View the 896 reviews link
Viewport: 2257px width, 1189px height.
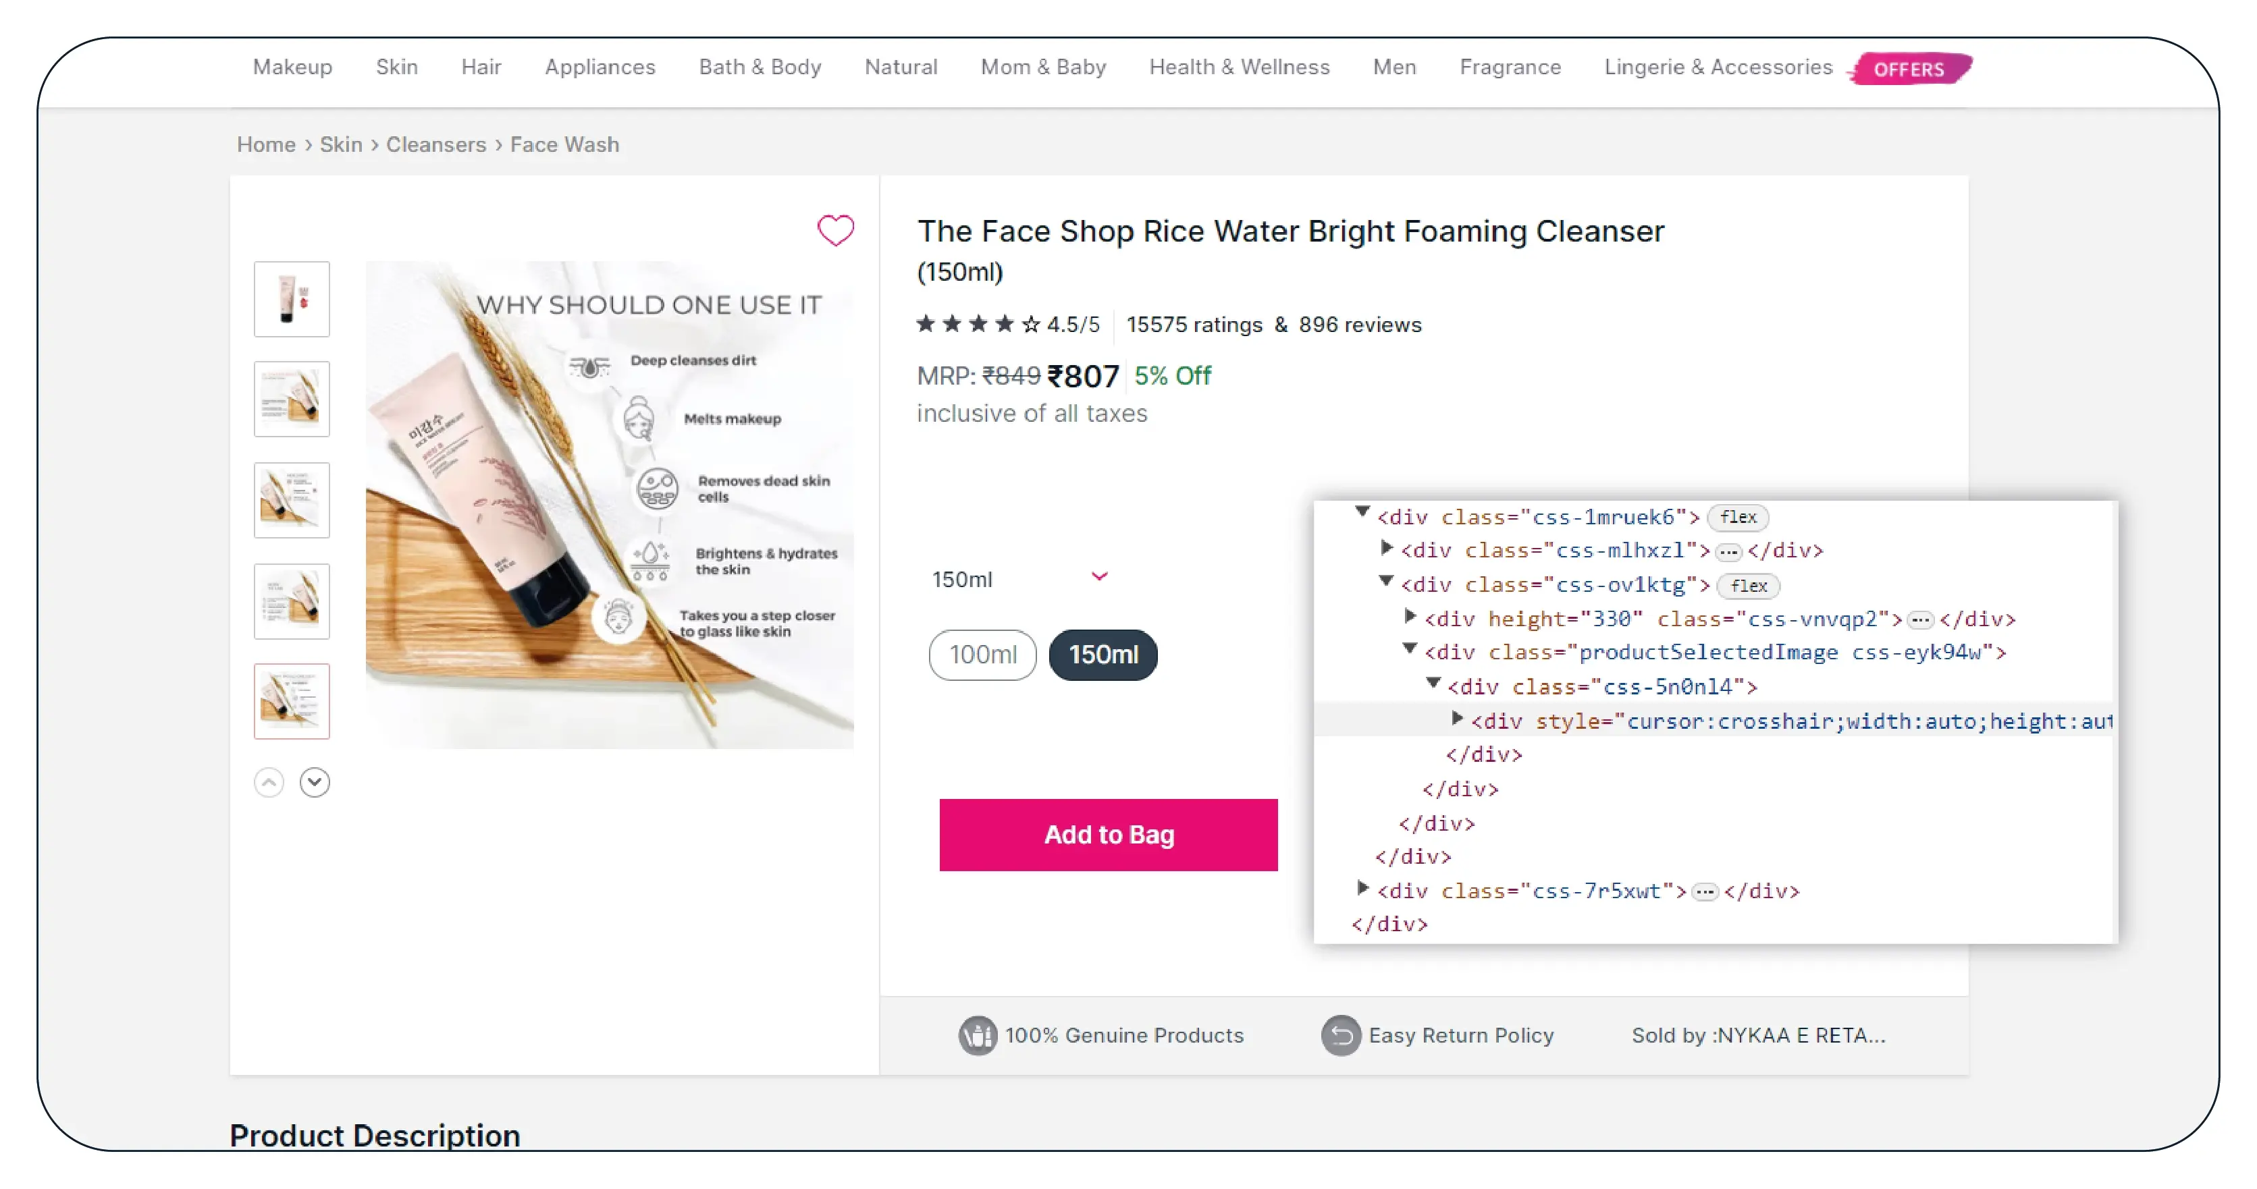click(x=1360, y=325)
